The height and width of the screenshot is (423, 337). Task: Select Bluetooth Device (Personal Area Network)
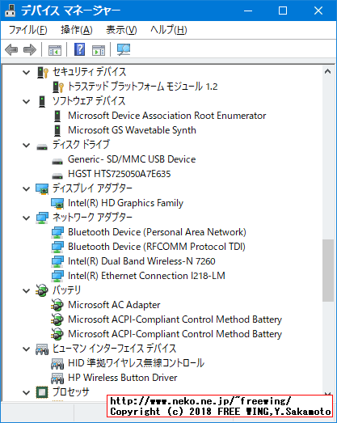point(157,232)
